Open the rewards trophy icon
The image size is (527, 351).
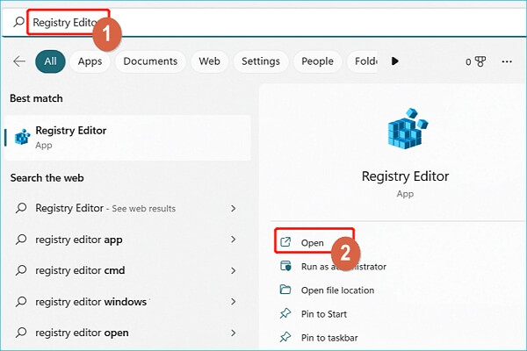click(x=480, y=61)
